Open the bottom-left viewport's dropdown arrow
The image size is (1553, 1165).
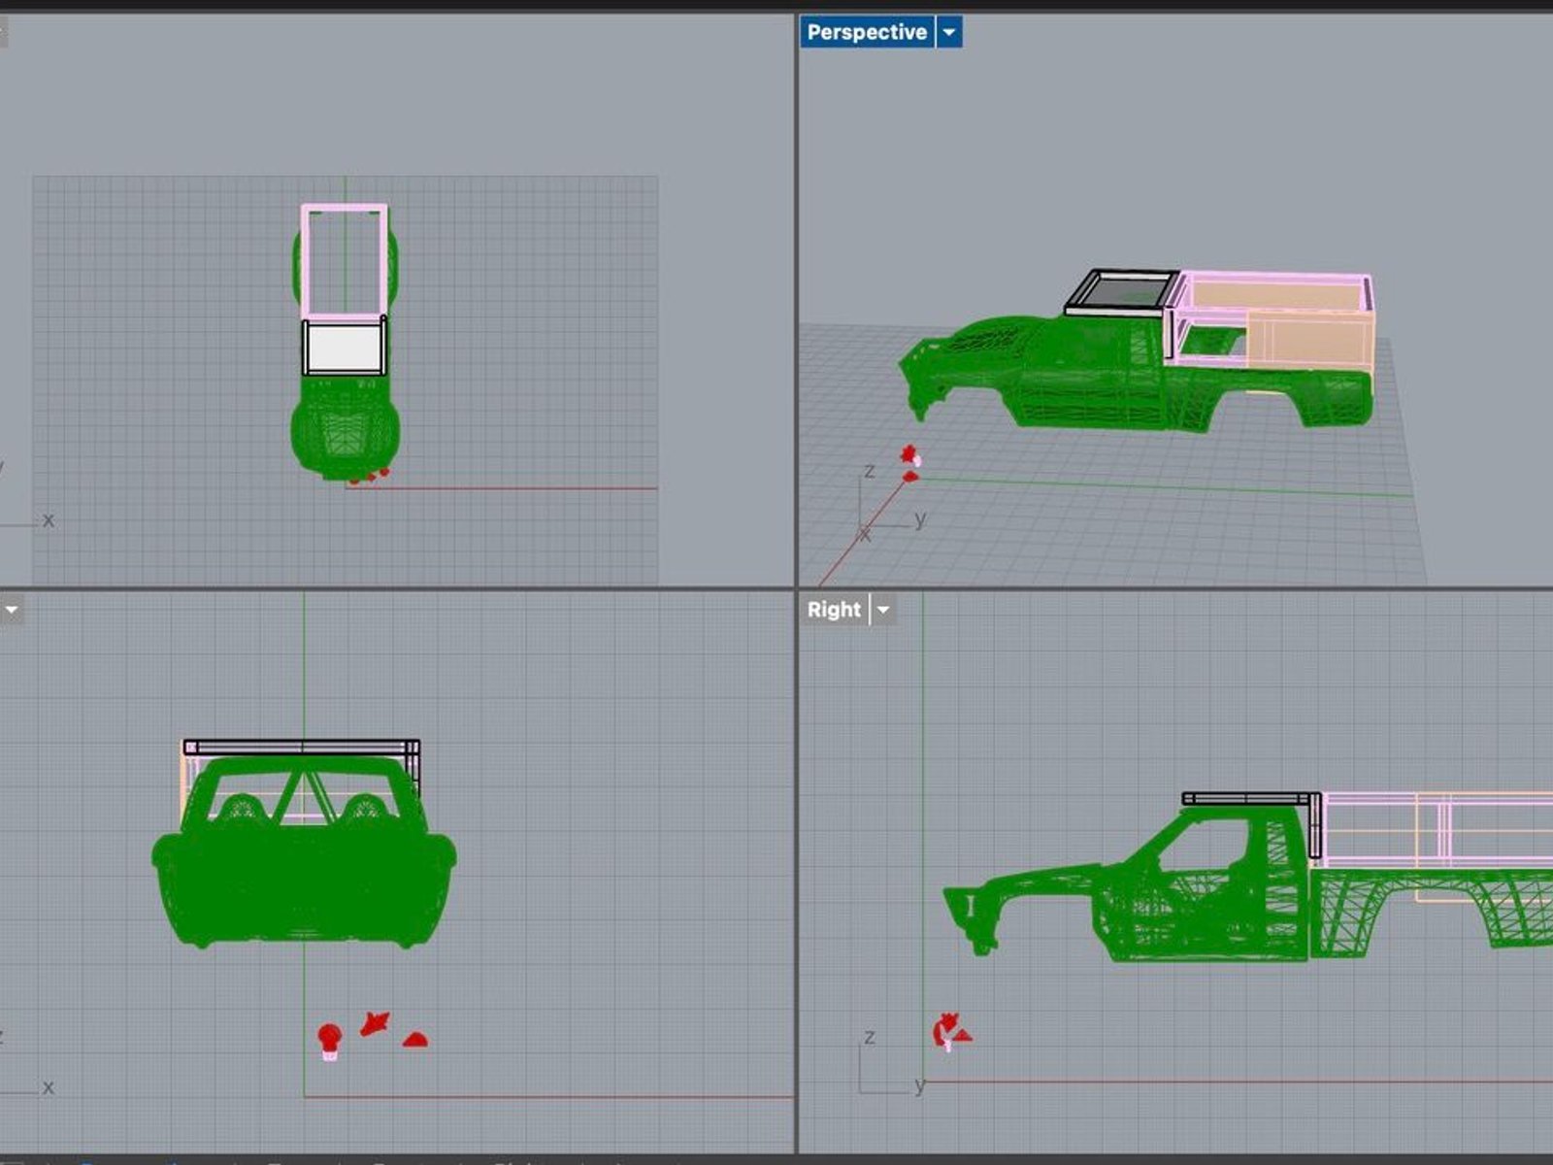[x=12, y=610]
